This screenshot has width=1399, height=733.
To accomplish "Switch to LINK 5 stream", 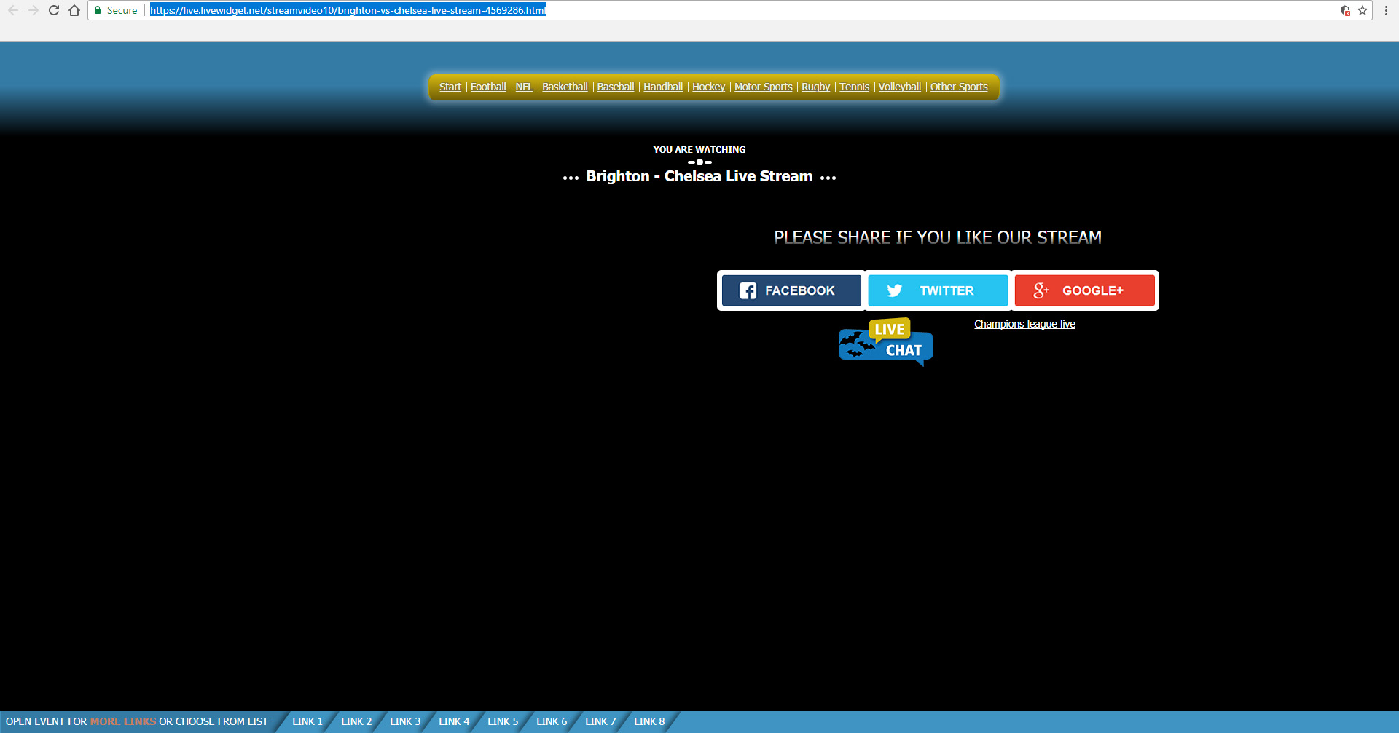I will [x=503, y=721].
